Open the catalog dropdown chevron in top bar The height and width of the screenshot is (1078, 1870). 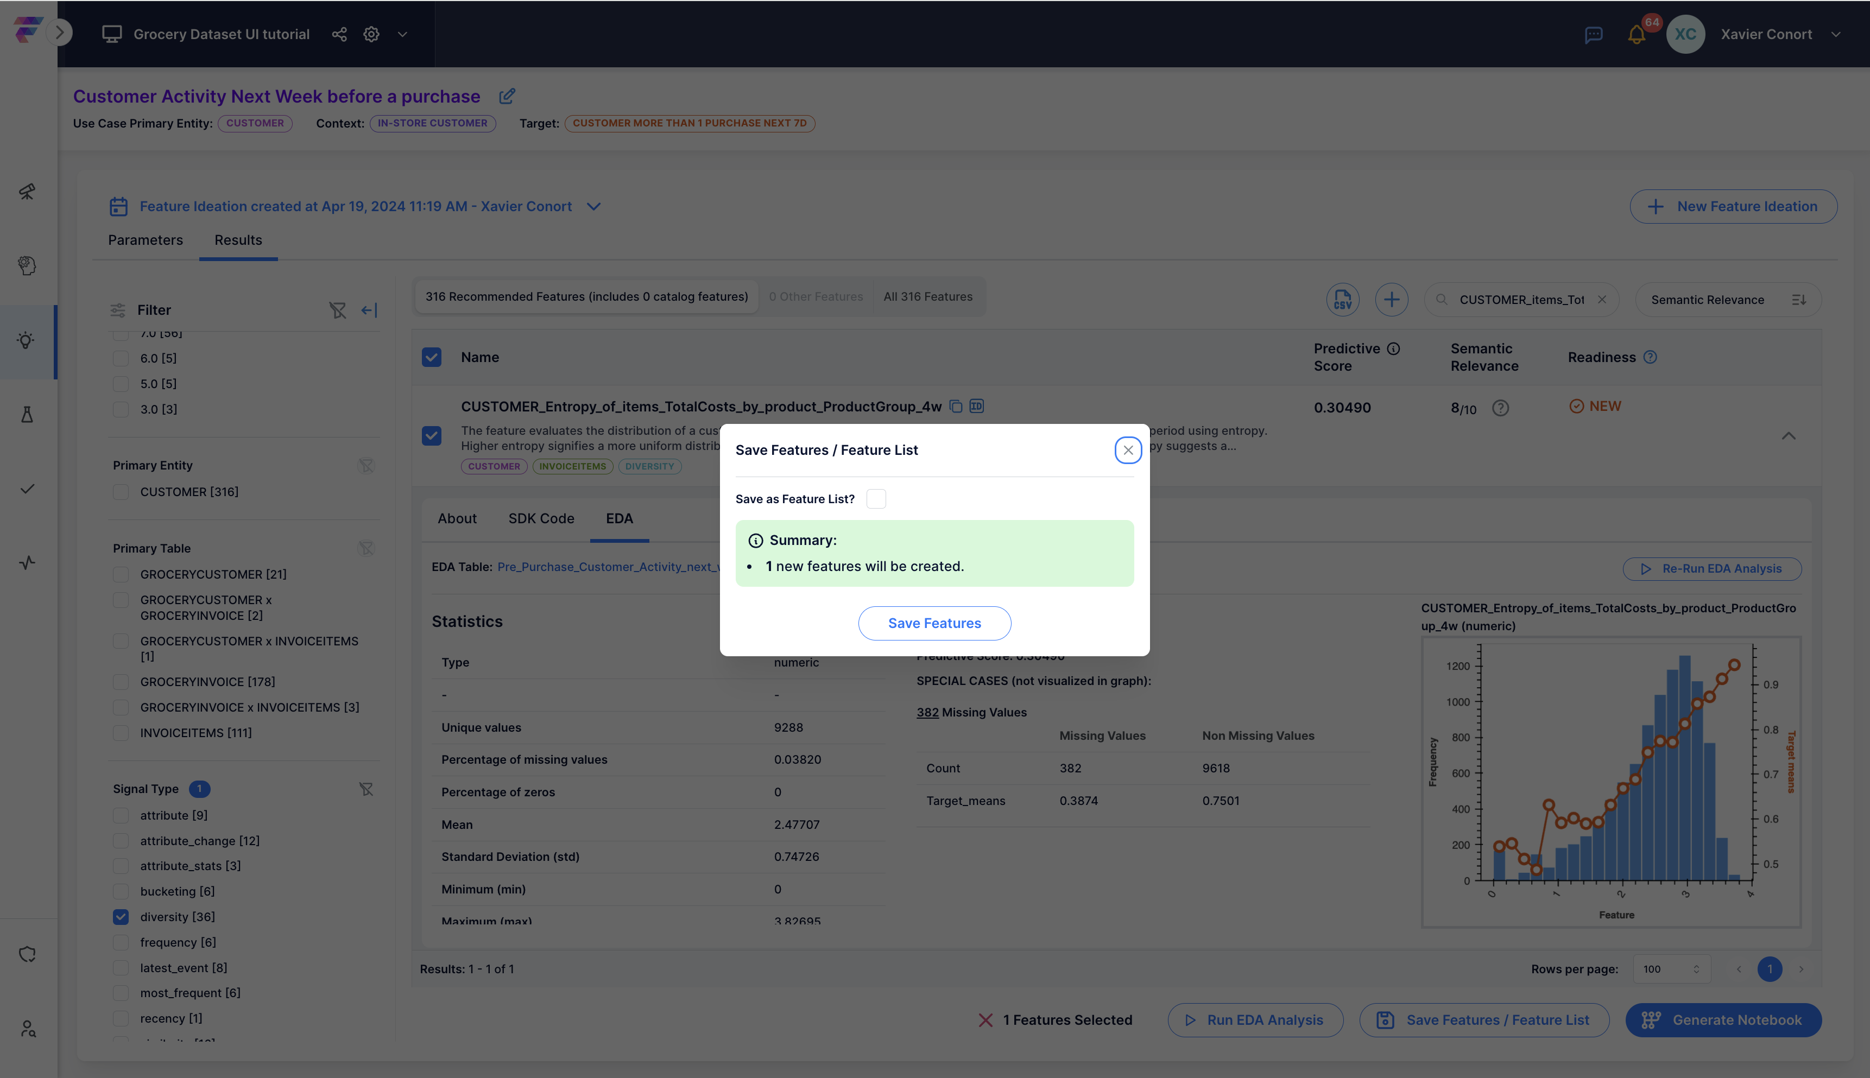(x=402, y=34)
